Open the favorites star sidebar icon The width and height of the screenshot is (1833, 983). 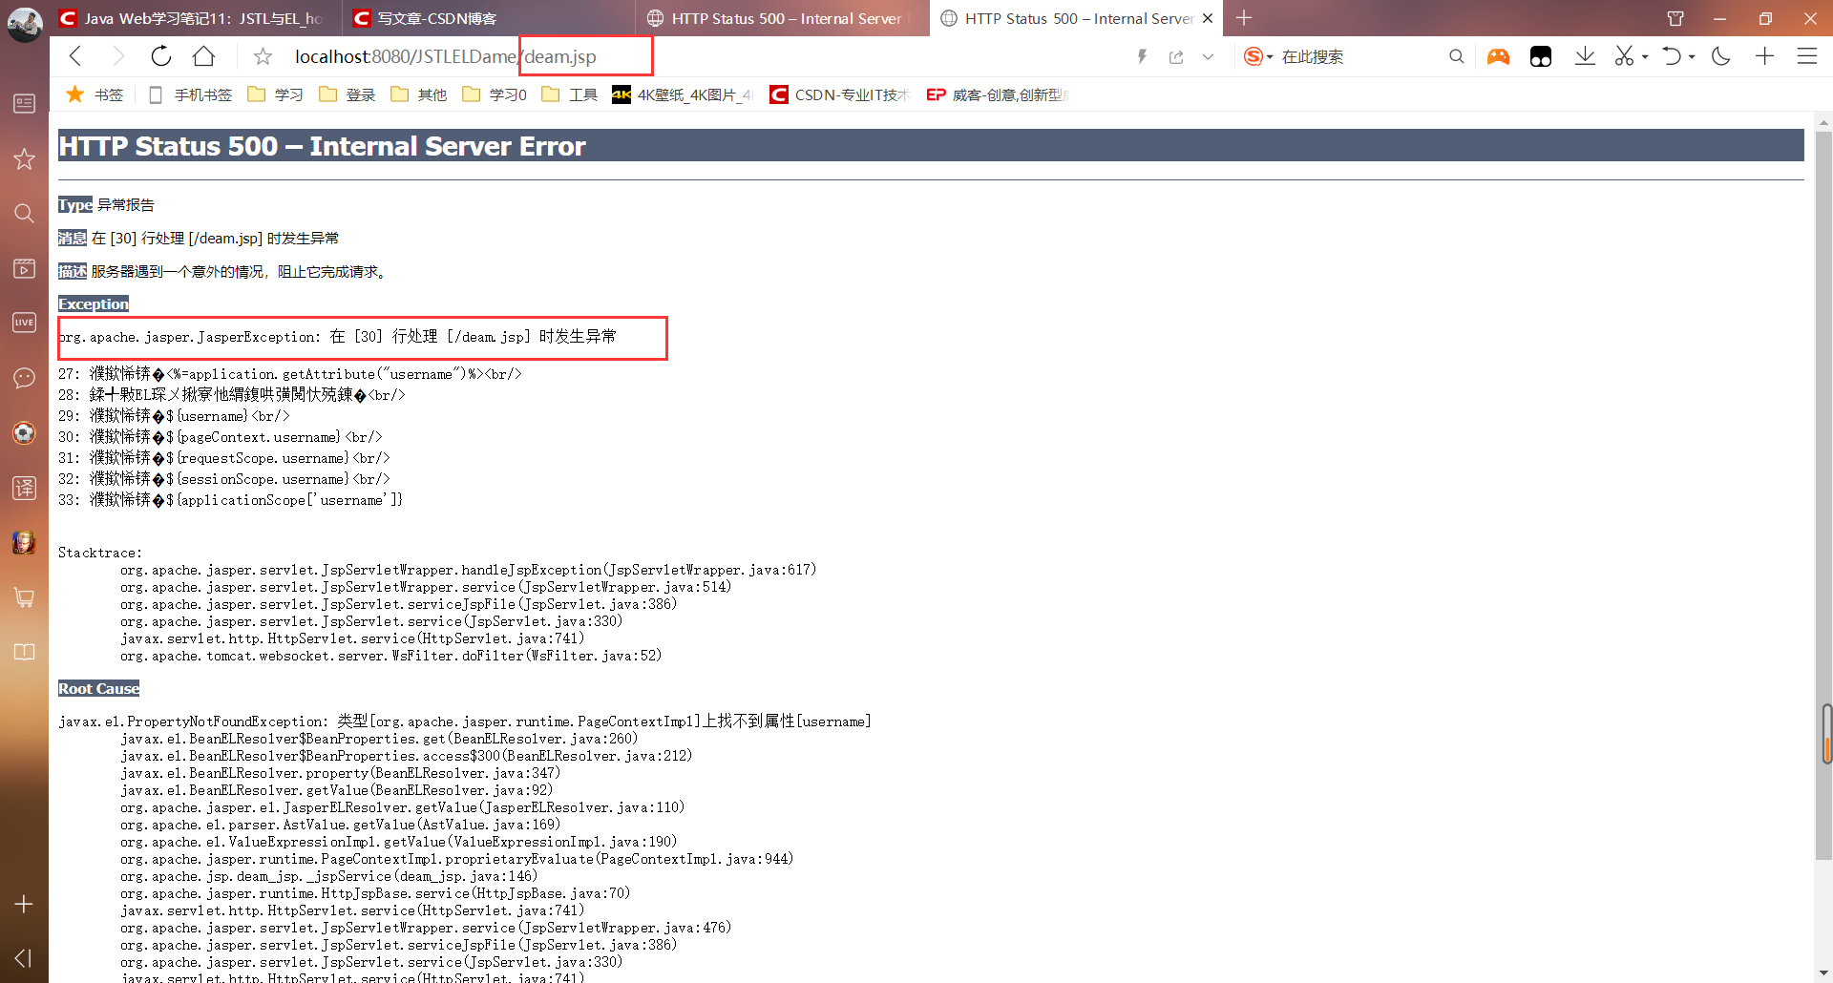click(25, 158)
